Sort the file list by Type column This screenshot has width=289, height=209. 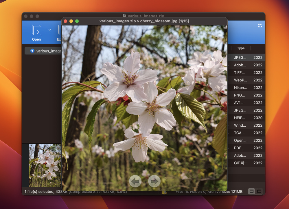pos(241,48)
